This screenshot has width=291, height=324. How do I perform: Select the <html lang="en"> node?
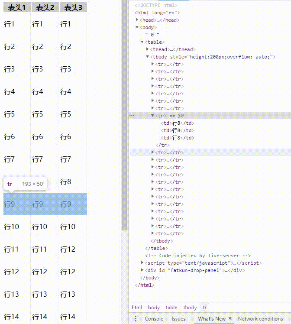click(x=157, y=13)
